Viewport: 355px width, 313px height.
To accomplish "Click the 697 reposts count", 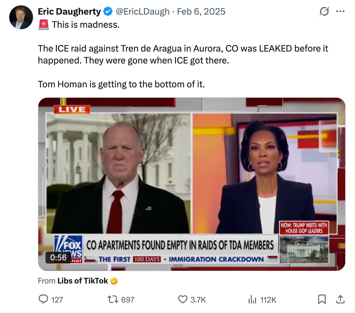I will tap(128, 300).
